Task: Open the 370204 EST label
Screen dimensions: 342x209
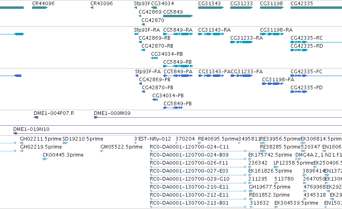Action: [185, 139]
